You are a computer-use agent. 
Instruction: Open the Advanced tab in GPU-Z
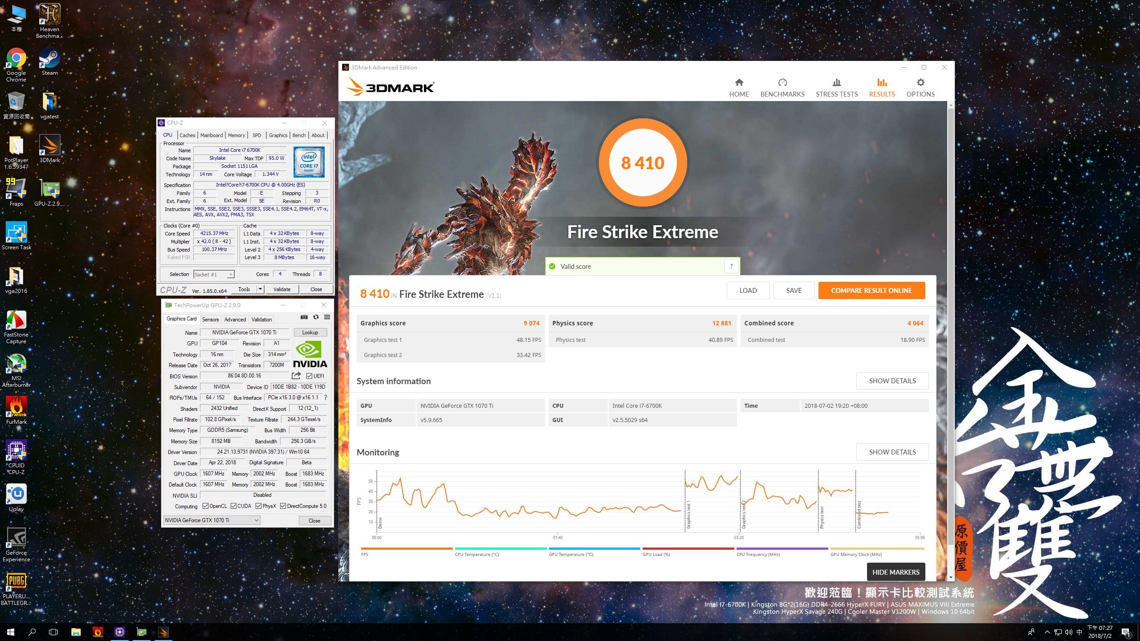tap(235, 319)
